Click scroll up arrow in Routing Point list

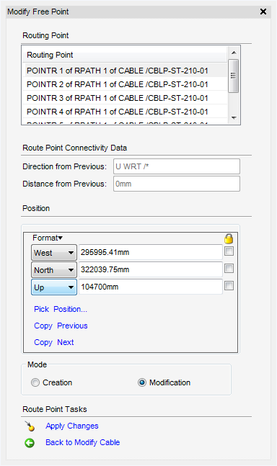(234, 53)
